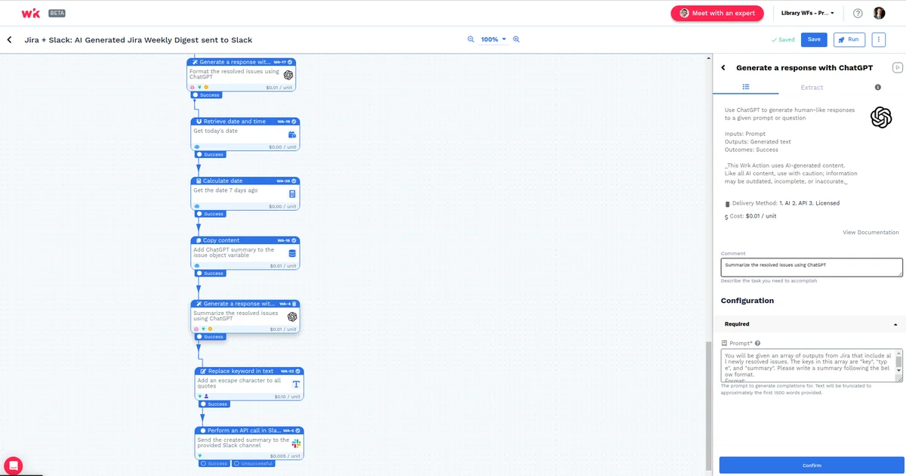
Task: Switch to the list settings tab
Action: [746, 88]
